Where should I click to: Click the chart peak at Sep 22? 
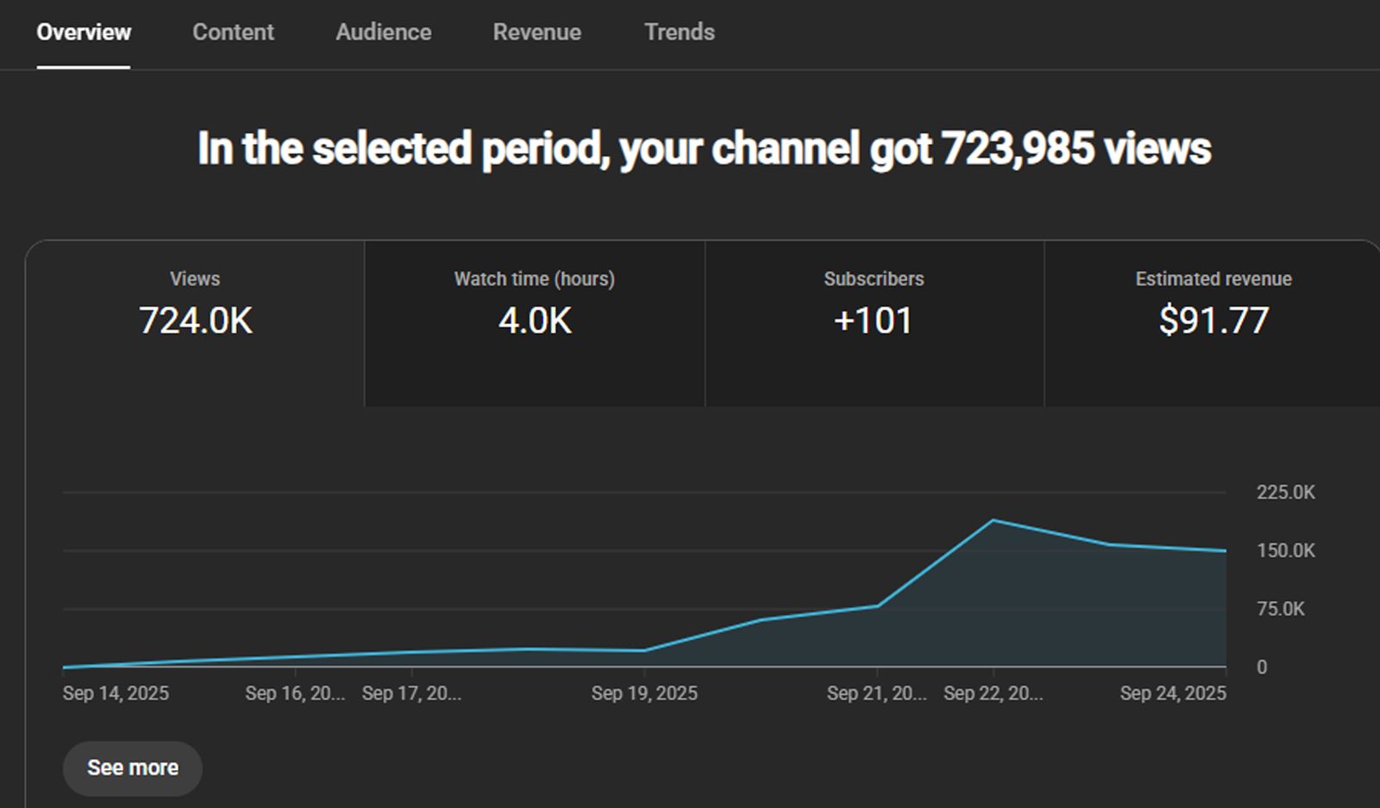coord(994,520)
